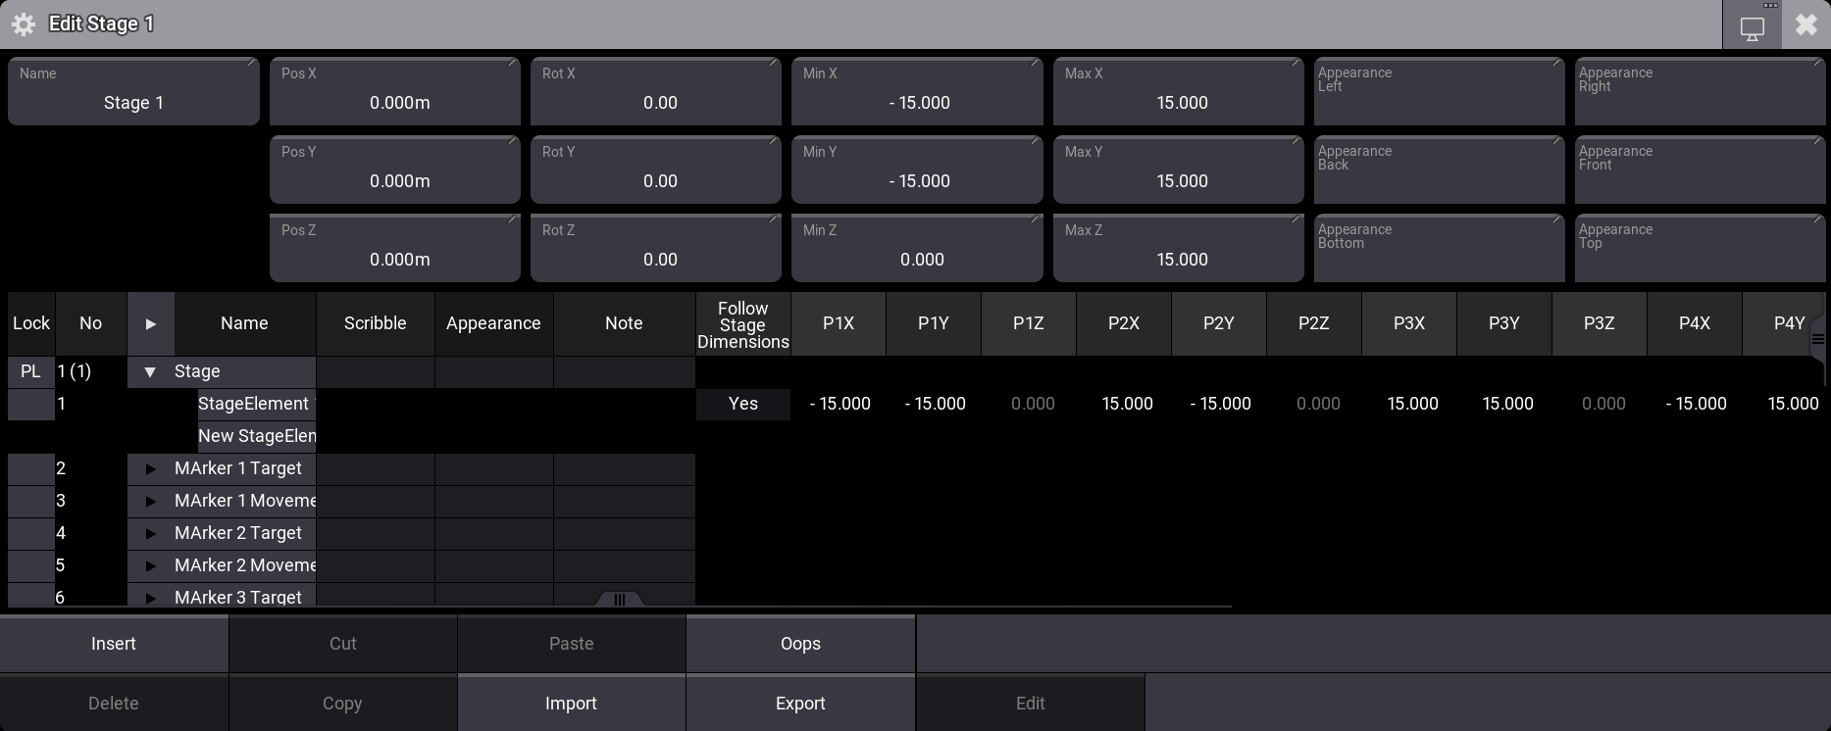Click the horizontal splitter handle below the table
The height and width of the screenshot is (731, 1831).
click(x=619, y=600)
